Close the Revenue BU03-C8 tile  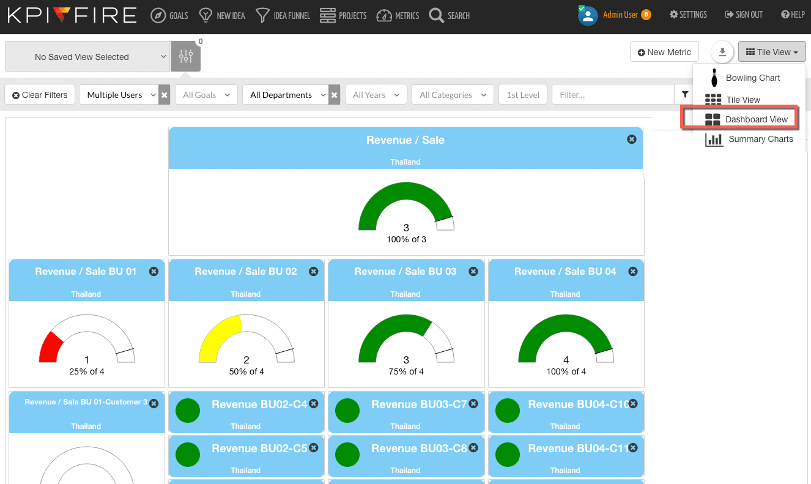coord(473,447)
